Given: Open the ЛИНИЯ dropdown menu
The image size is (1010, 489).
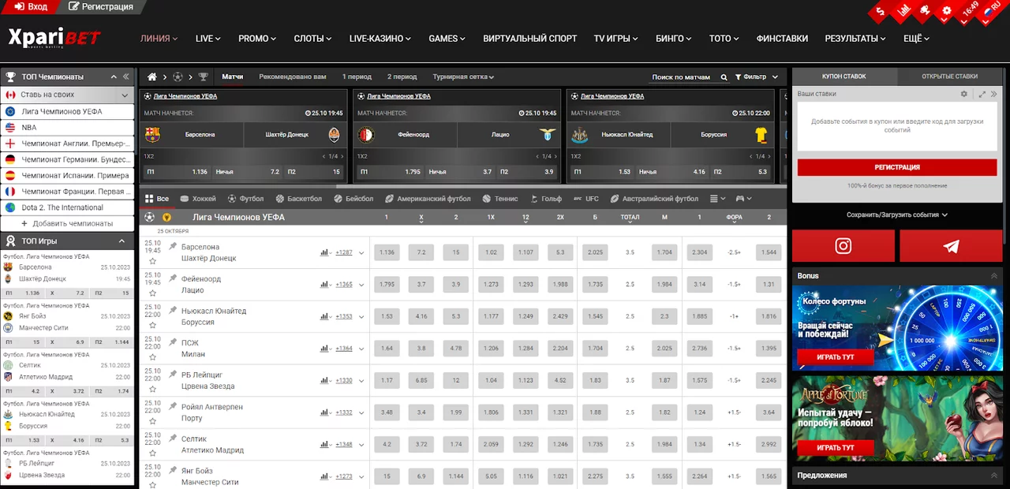Looking at the screenshot, I should 159,38.
